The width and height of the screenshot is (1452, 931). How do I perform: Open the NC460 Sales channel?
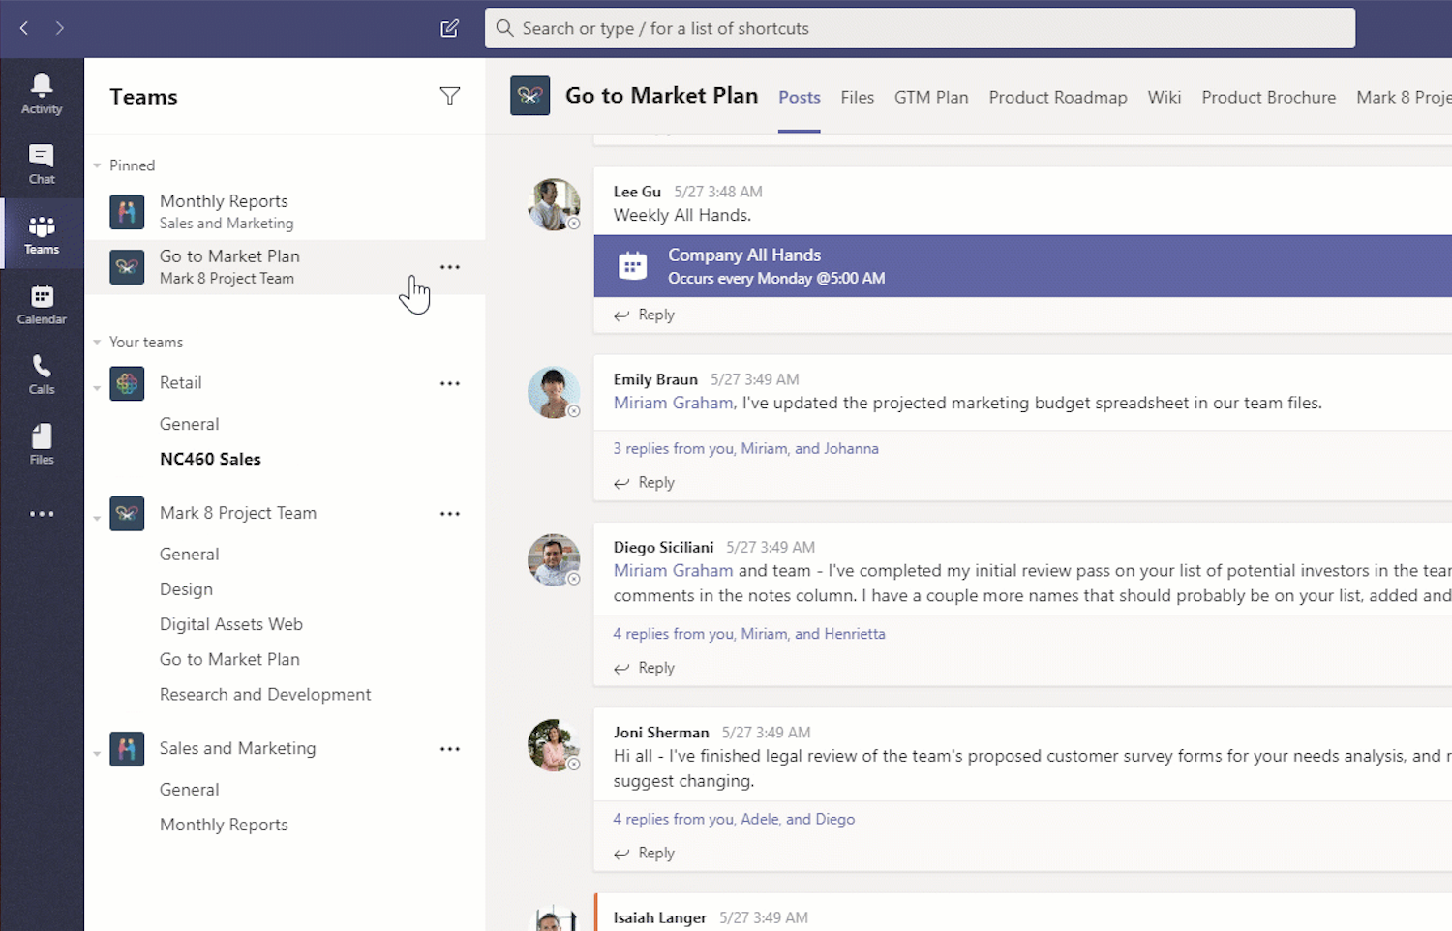[x=210, y=459]
